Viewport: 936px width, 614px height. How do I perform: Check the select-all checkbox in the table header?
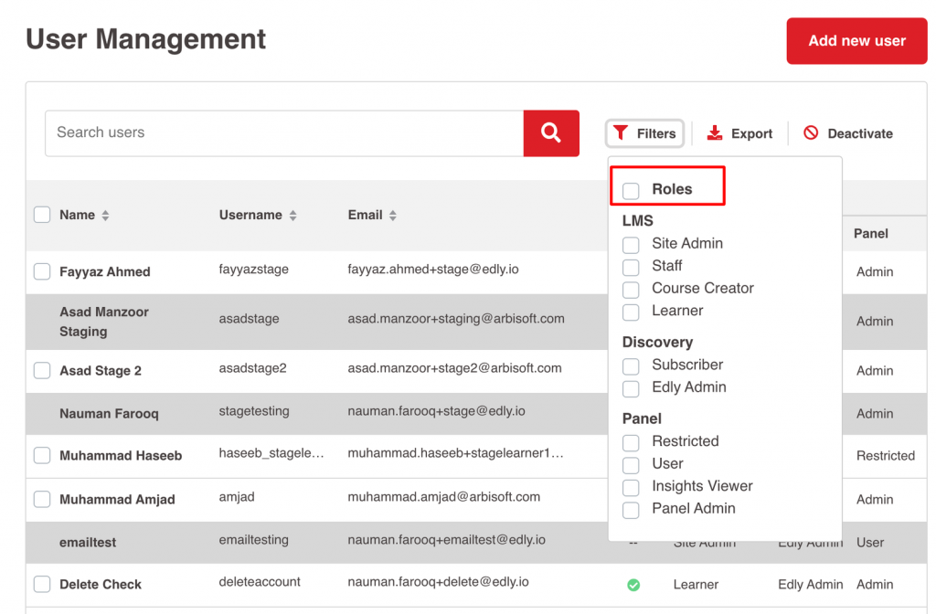(41, 214)
